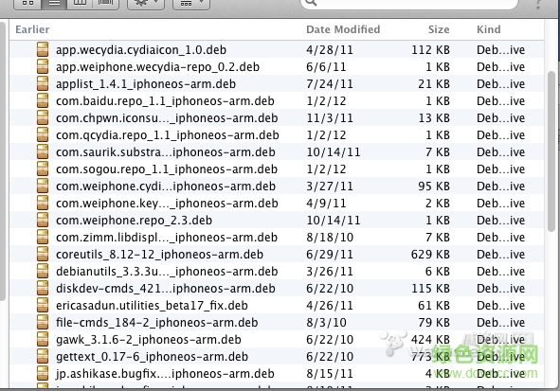Select file ericasadun.utilities_beta17_fix.deb
The height and width of the screenshot is (391, 560).
click(x=152, y=306)
